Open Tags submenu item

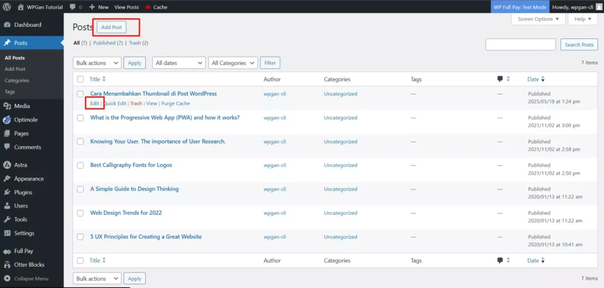point(10,91)
